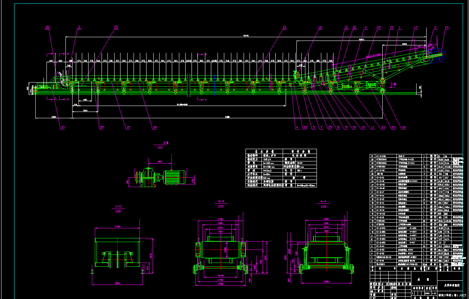Select bottom callout number 16
469x299 pixels.
tap(403, 127)
